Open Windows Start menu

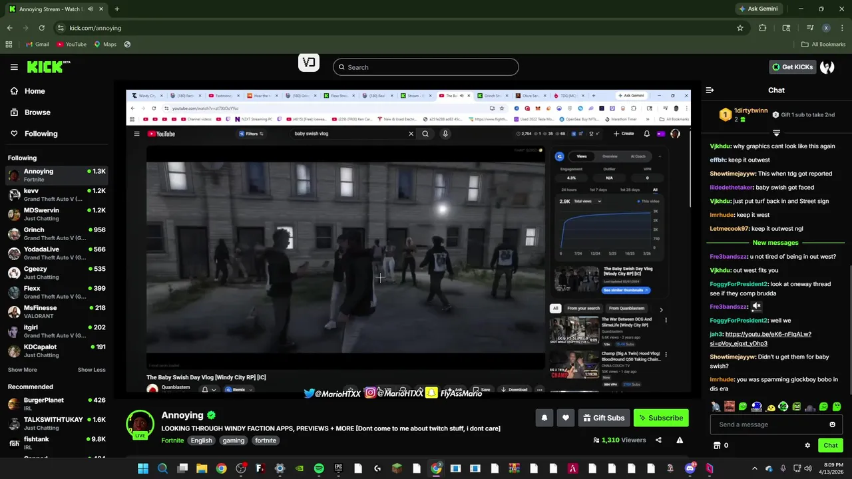click(143, 468)
